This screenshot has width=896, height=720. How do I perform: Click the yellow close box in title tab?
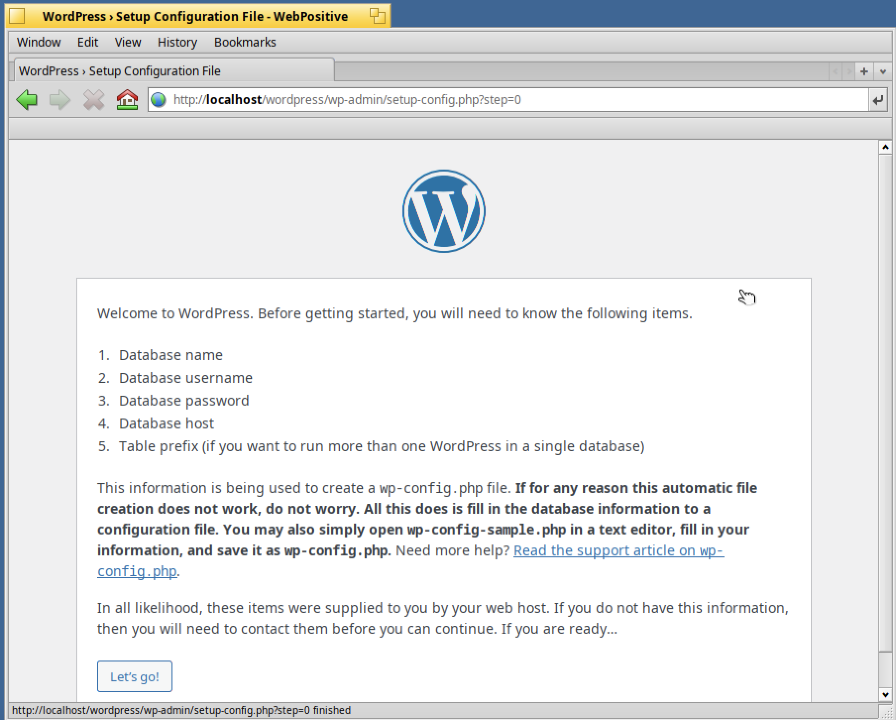click(x=17, y=16)
